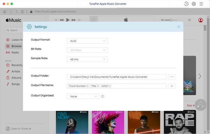Mute using the speaker volume icon
Screen dimensions: 210x134
162,20
